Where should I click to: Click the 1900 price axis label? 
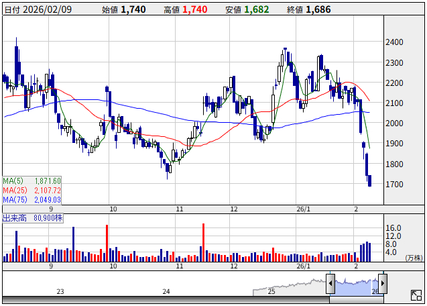coord(394,144)
